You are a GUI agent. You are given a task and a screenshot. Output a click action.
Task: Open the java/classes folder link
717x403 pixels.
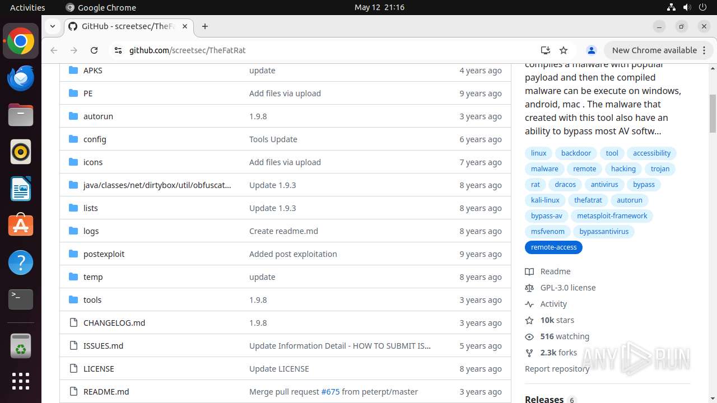[x=157, y=185]
